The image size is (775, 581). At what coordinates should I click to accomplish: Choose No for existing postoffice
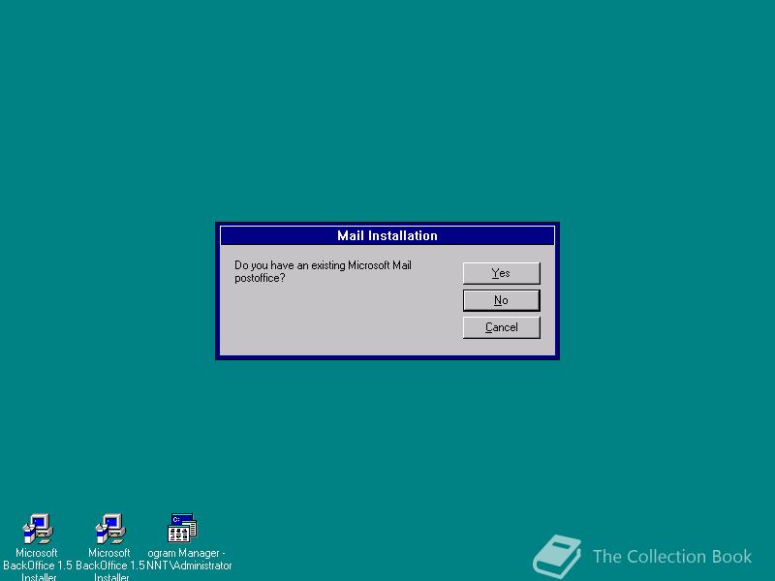point(501,300)
